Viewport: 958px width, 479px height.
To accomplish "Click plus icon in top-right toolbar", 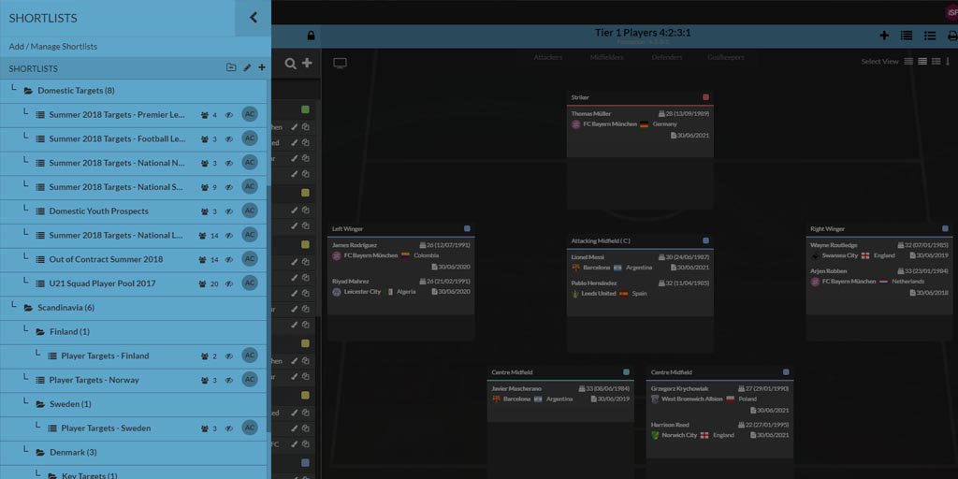I will (884, 36).
